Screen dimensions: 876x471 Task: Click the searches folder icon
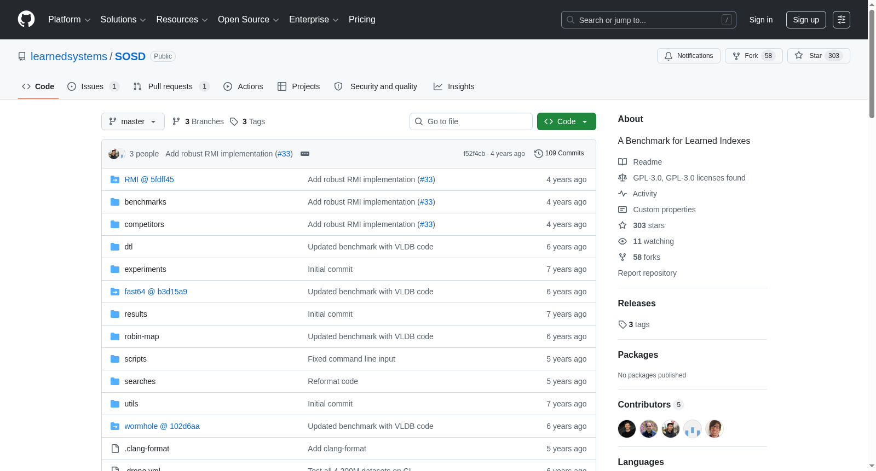[115, 381]
